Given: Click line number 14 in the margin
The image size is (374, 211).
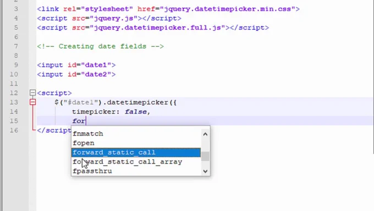Looking at the screenshot, I should [x=14, y=112].
